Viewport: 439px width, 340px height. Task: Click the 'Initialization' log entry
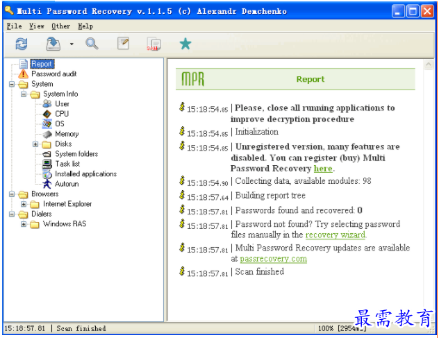256,132
